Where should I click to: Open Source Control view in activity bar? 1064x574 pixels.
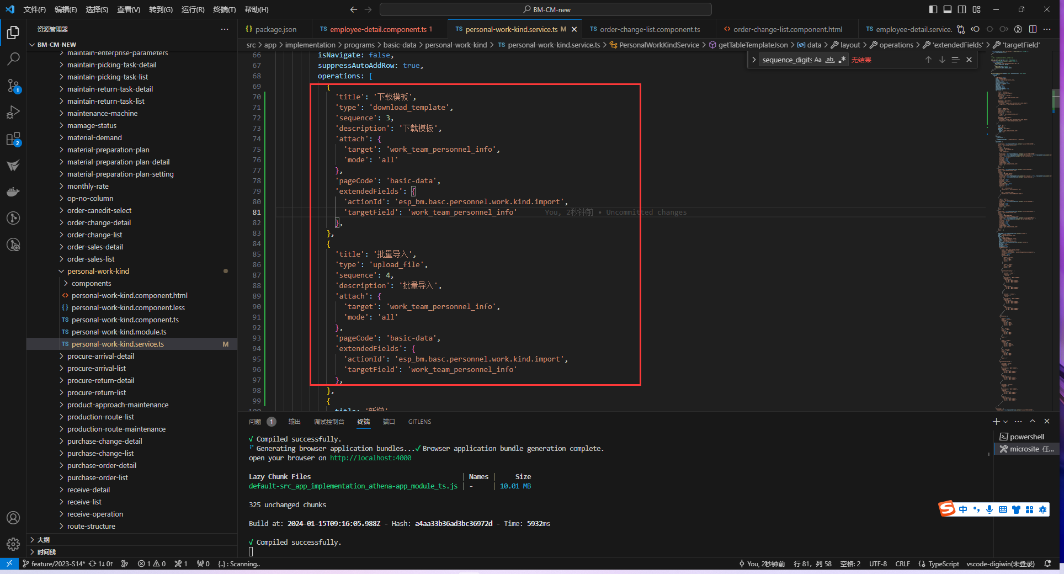tap(13, 86)
